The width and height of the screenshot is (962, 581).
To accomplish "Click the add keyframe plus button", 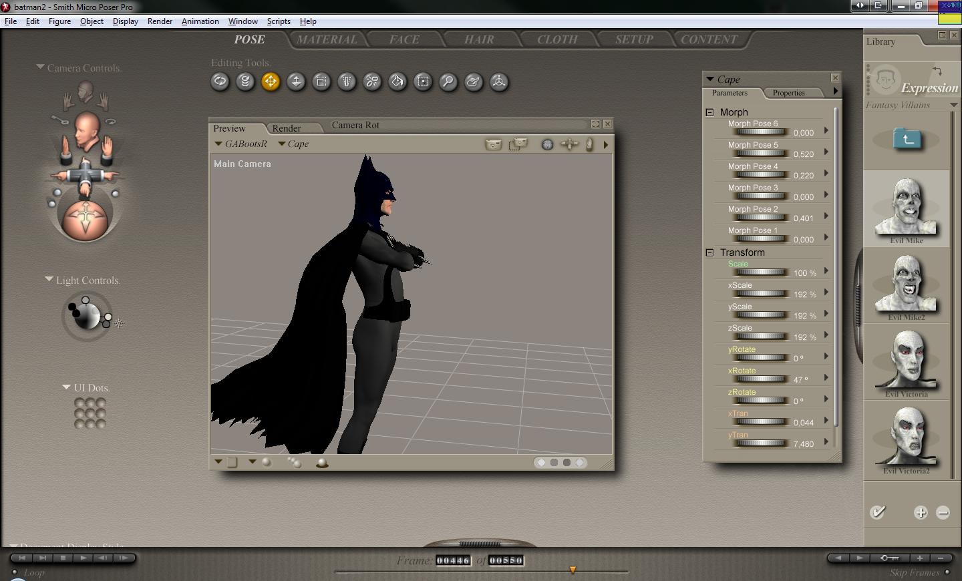I will pyautogui.click(x=920, y=558).
